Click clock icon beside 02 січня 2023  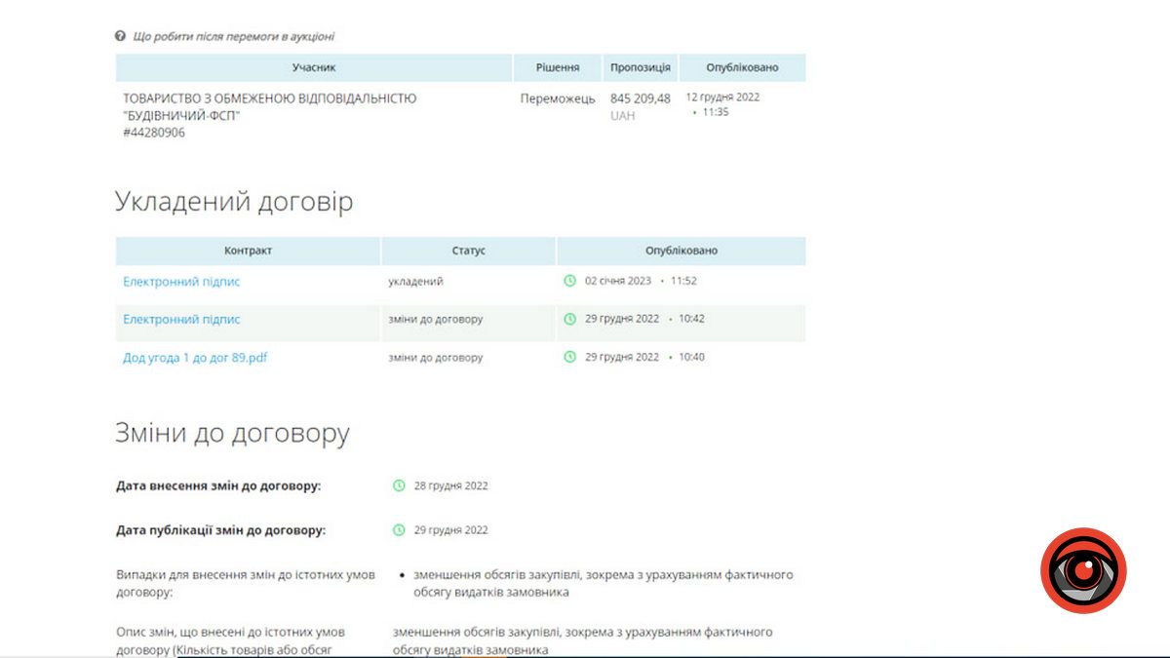570,281
